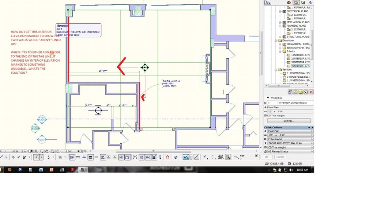
Task: Close the Quick Options panel
Action: [312, 127]
